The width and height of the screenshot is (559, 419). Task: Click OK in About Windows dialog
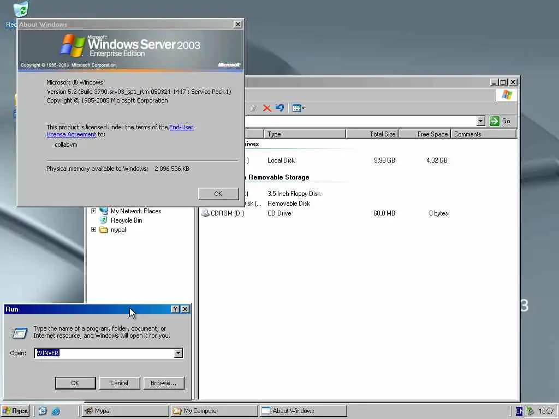[218, 194]
